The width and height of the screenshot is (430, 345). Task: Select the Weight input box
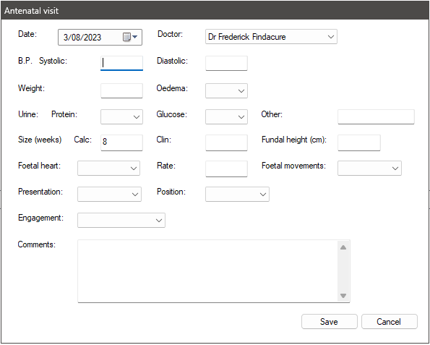pyautogui.click(x=121, y=90)
